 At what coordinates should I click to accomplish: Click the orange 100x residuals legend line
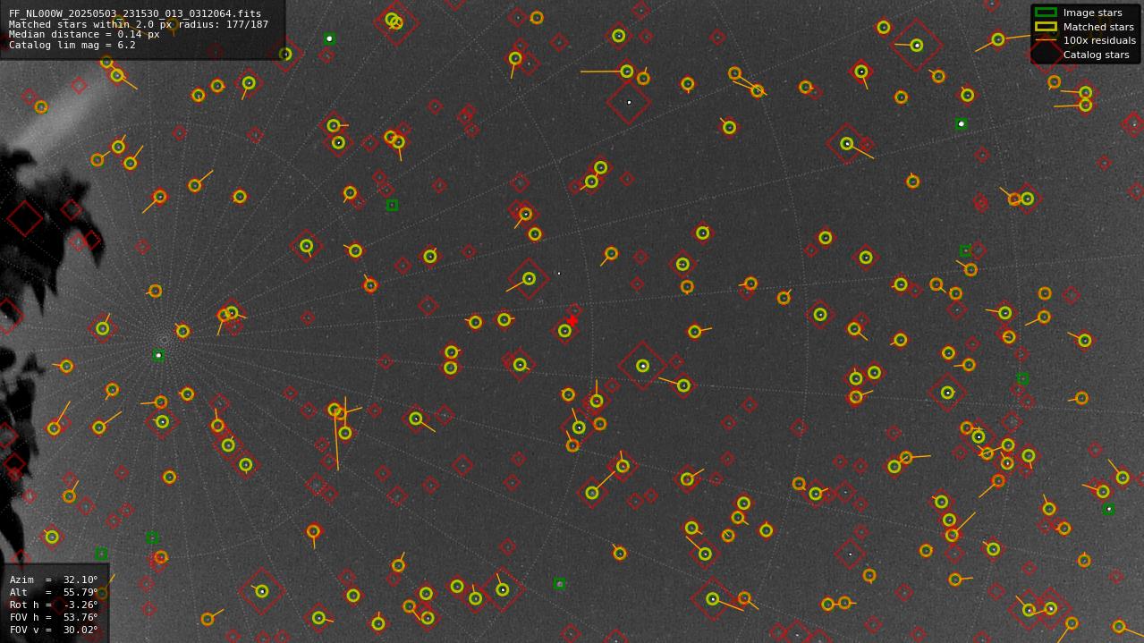click(1046, 40)
